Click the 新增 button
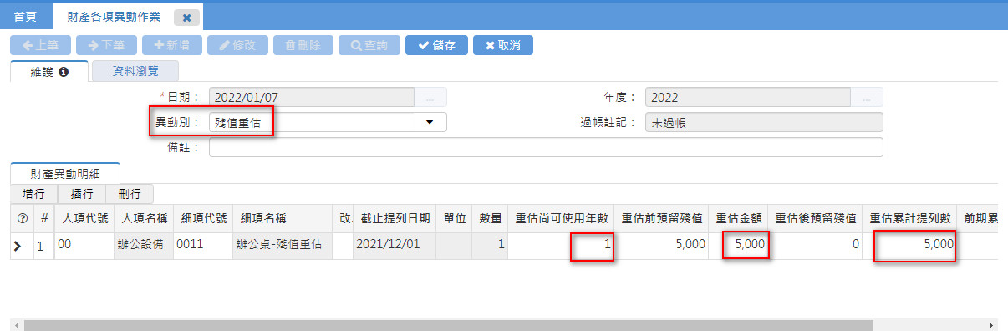The image size is (1008, 331). coord(171,46)
